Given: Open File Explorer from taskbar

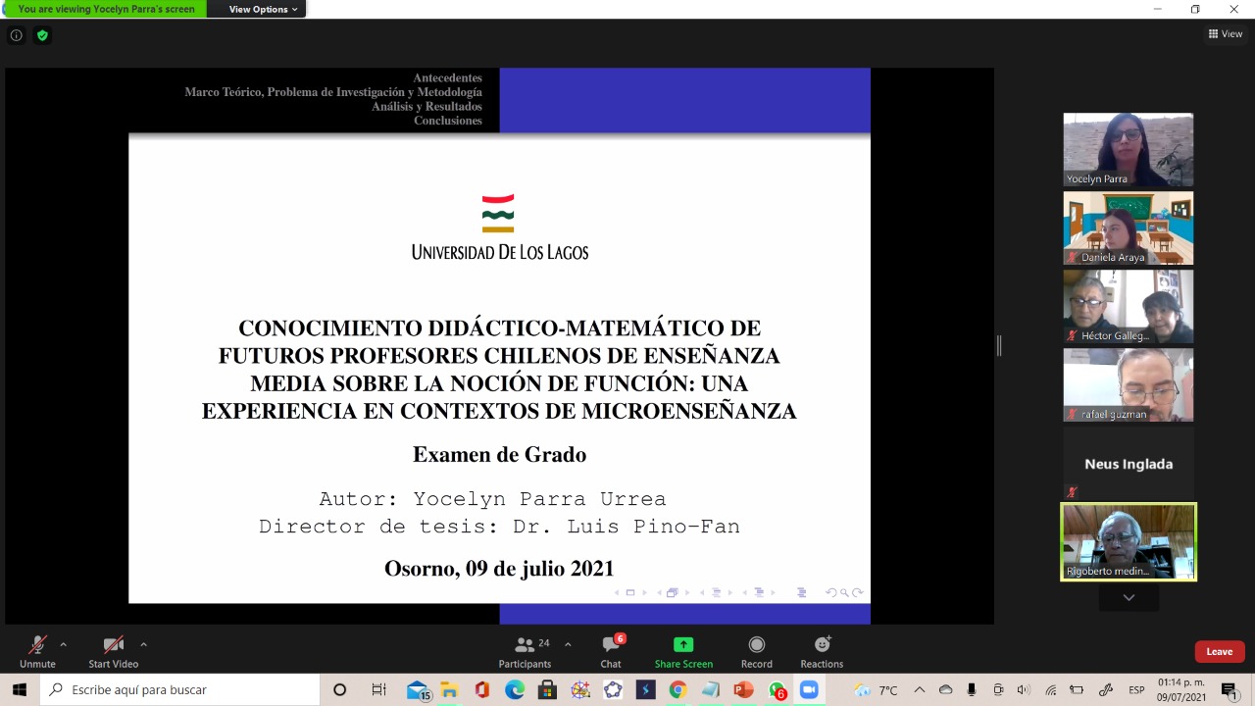Looking at the screenshot, I should [x=449, y=690].
